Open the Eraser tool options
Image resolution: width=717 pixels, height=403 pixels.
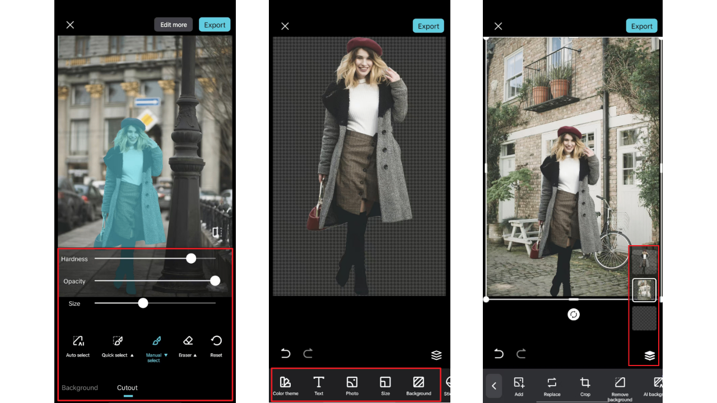pyautogui.click(x=188, y=346)
